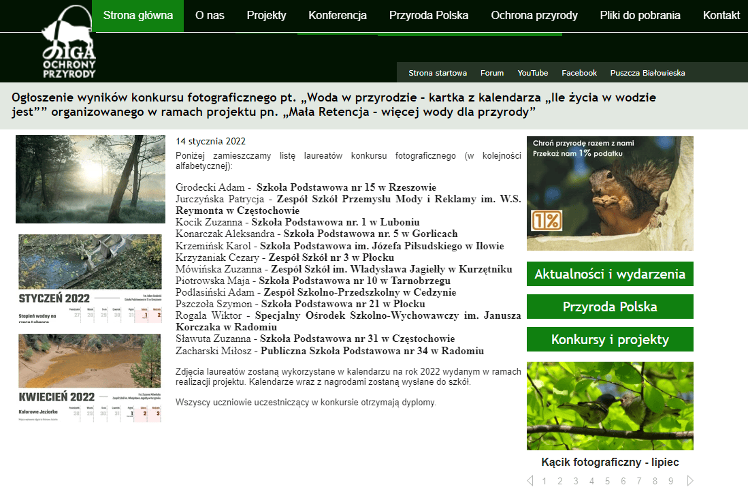The width and height of the screenshot is (748, 500).
Task: Visit the YouTube link in secondary bar
Action: click(x=532, y=73)
